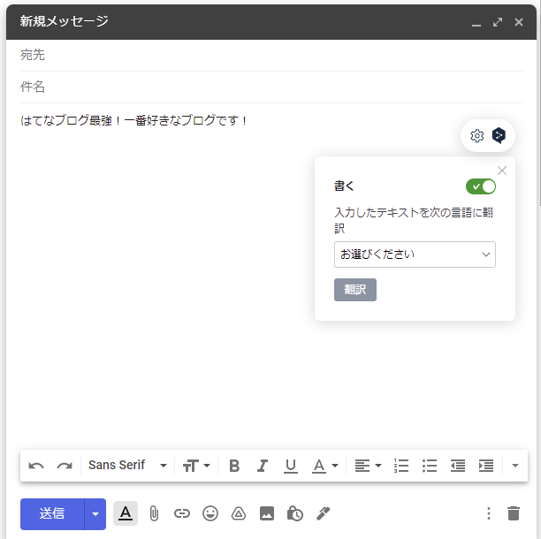Viewport: 541px width, 539px height.
Task: Insert a bulleted list
Action: coord(430,466)
